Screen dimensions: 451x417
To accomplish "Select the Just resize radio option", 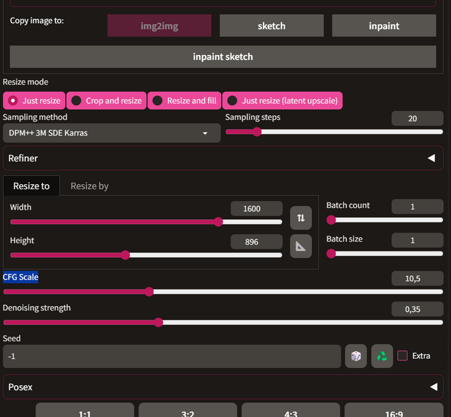I will click(x=34, y=101).
